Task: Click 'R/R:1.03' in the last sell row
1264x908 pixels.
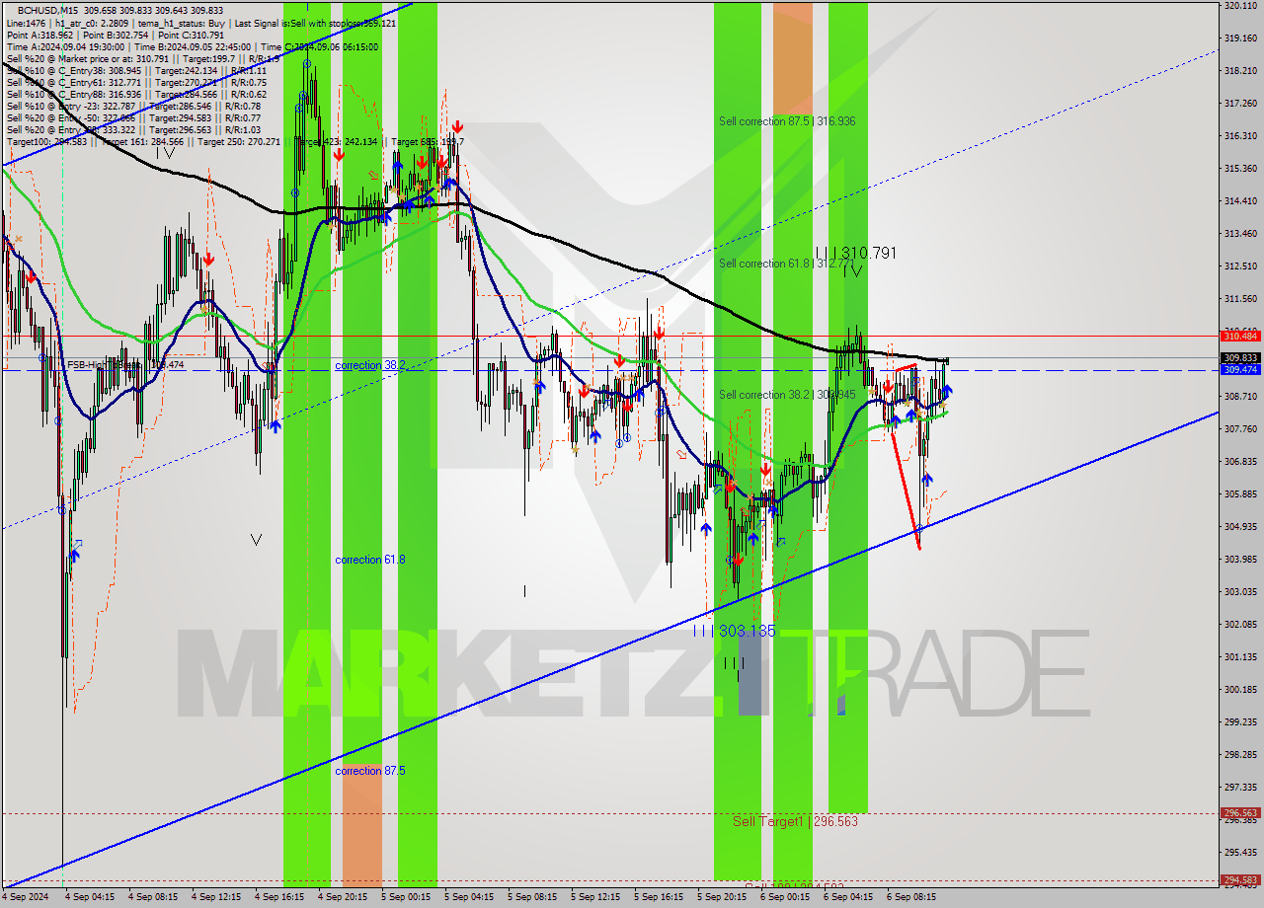Action: coord(242,129)
